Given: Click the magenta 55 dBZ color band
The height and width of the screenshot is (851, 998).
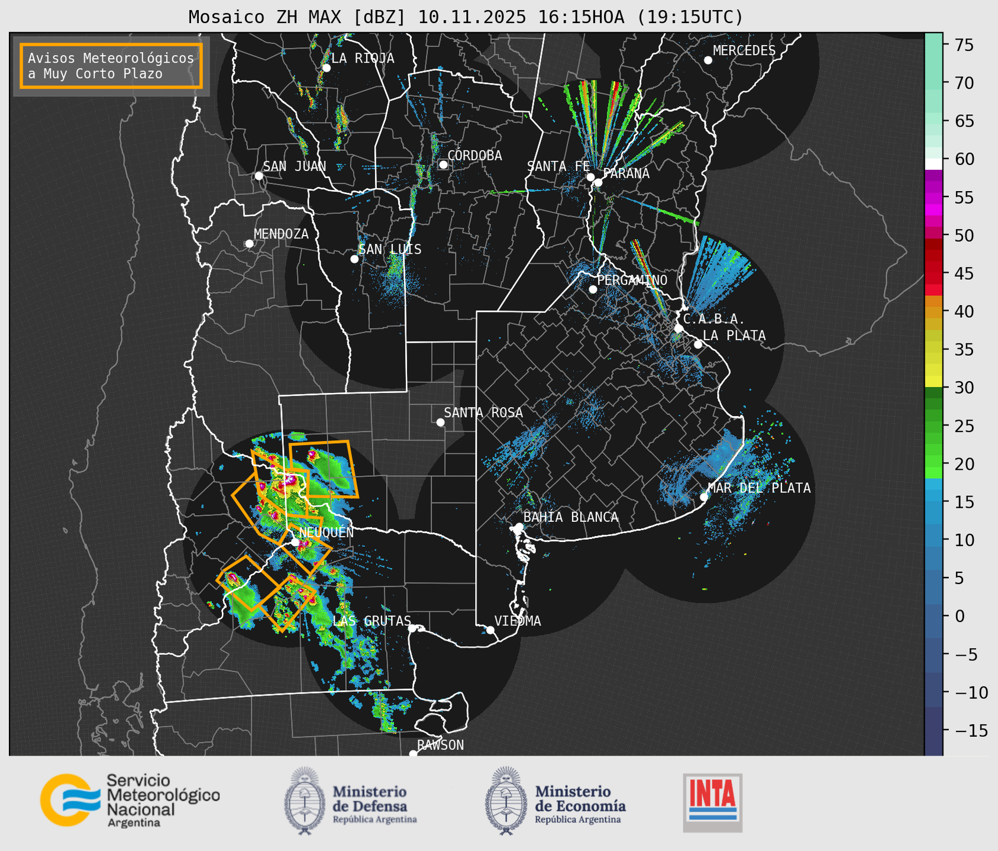Looking at the screenshot, I should pos(934,198).
